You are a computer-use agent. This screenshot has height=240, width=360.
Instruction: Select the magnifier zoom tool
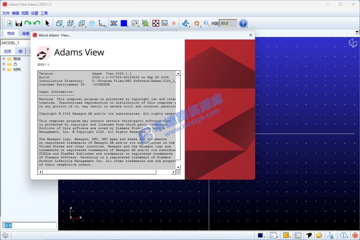click(207, 23)
